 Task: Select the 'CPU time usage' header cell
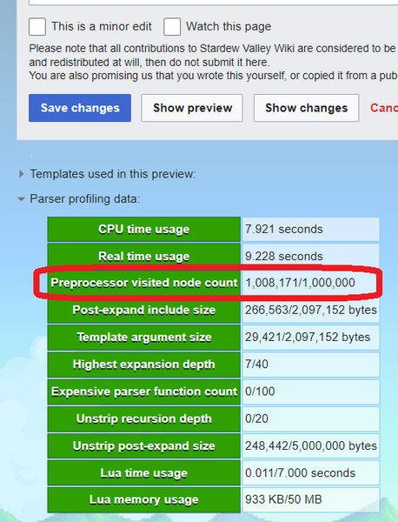(144, 229)
